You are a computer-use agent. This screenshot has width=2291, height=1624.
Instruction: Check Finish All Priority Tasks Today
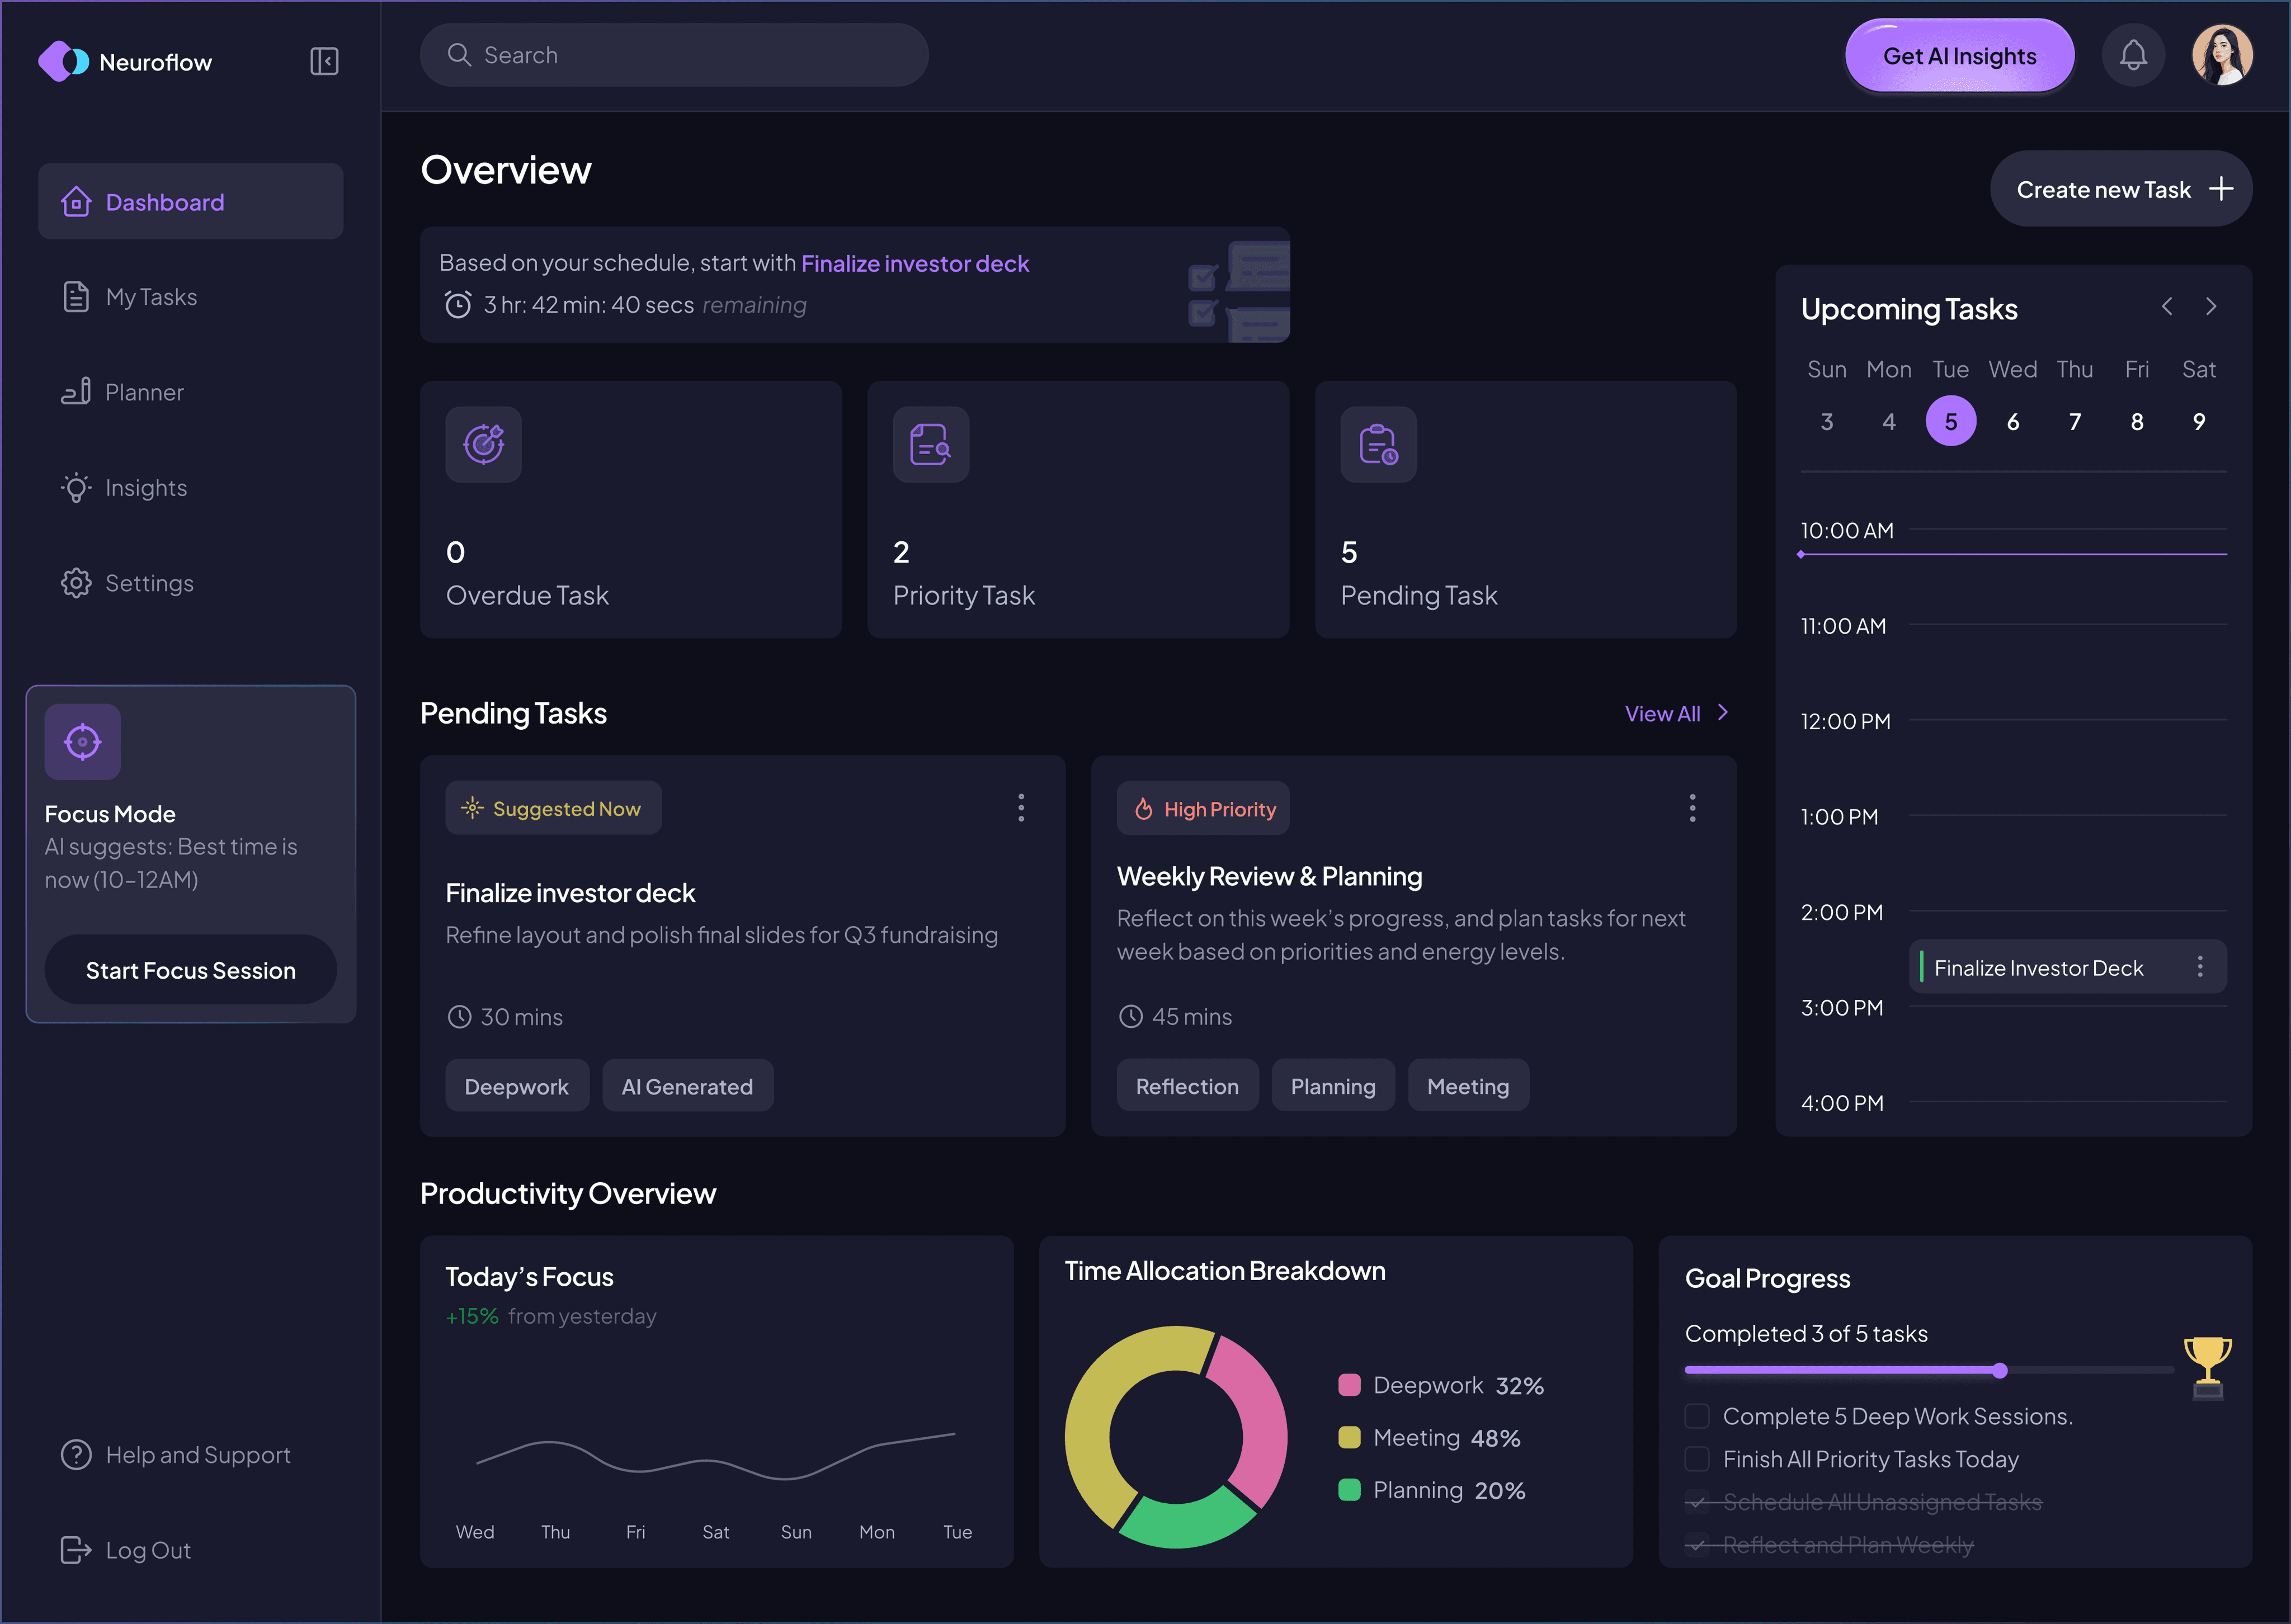pos(1697,1459)
